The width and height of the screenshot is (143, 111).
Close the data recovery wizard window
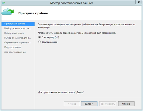(139, 2)
